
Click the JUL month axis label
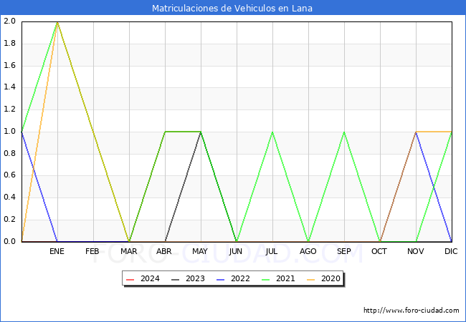pyautogui.click(x=272, y=251)
